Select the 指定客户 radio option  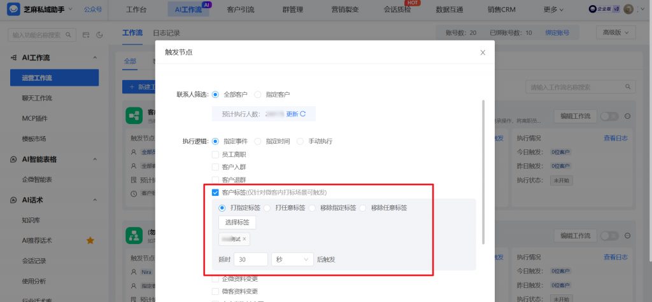[x=258, y=94]
